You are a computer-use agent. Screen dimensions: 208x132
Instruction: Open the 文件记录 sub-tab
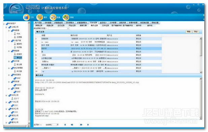(105, 25)
